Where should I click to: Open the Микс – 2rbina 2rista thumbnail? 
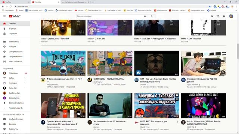click(x=63, y=28)
